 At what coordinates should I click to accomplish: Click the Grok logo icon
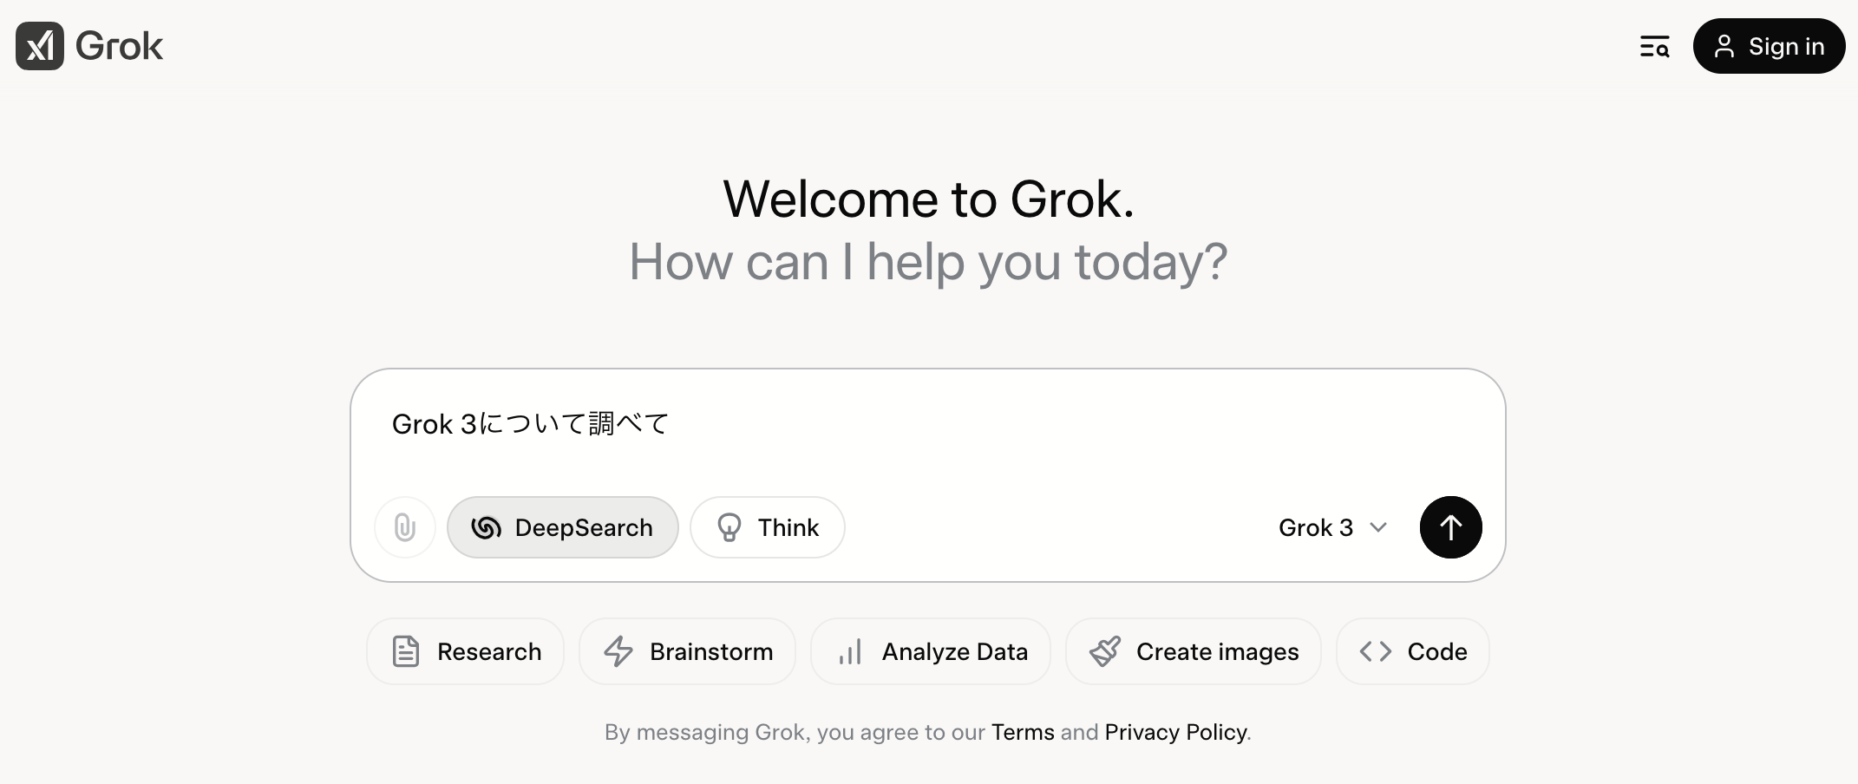(x=40, y=46)
